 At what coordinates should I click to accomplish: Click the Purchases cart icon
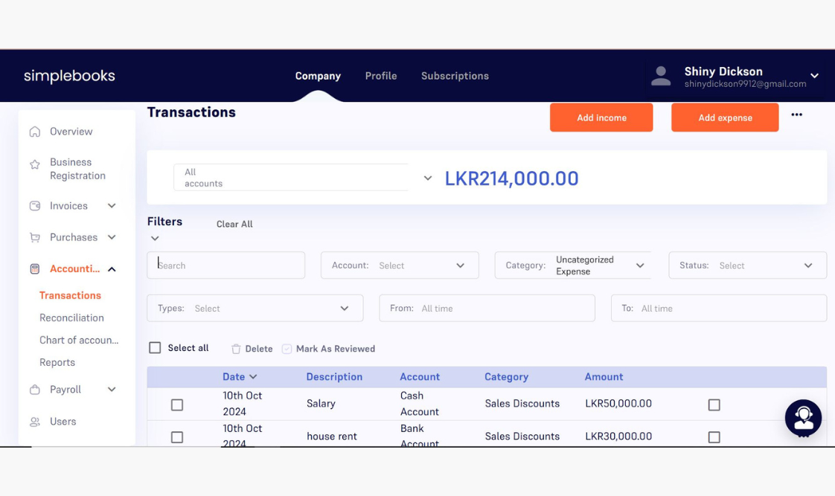coord(35,237)
